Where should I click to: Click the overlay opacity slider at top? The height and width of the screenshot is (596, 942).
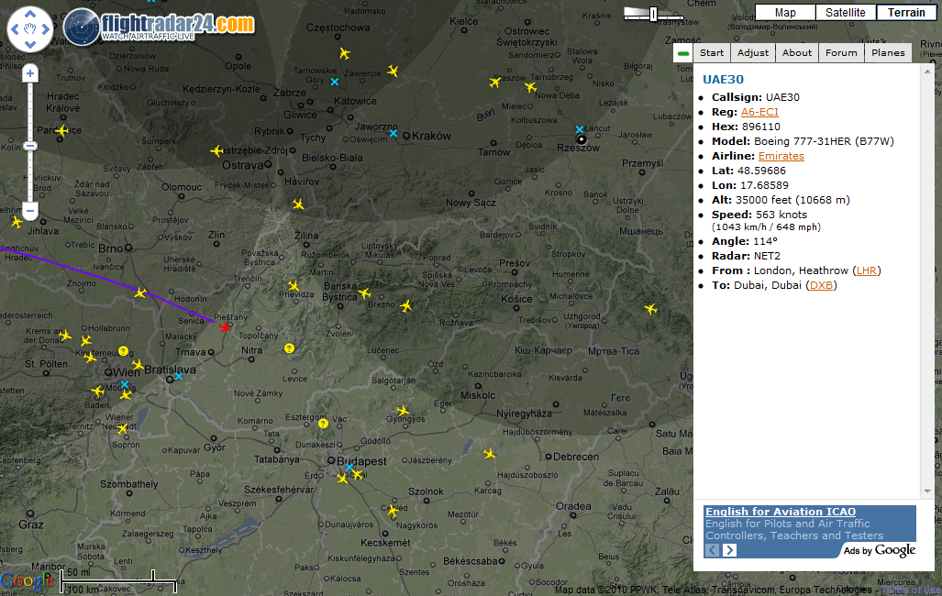[x=654, y=14]
